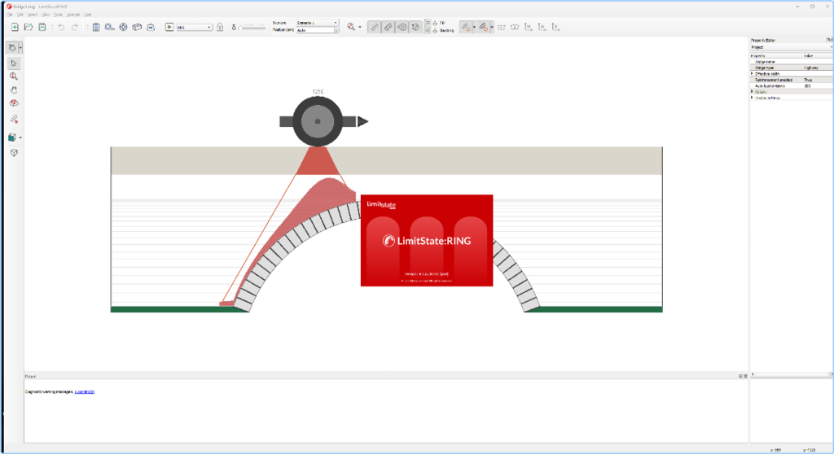834x454 pixels.
Task: Open the Project dropdown in Property Editor
Action: tap(791, 47)
